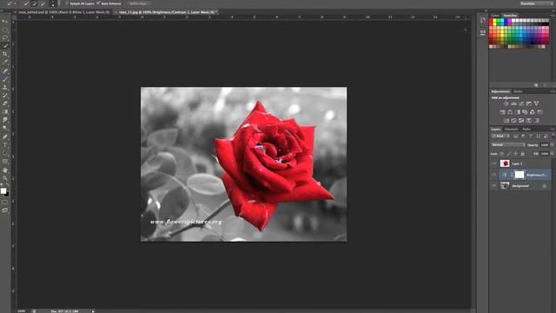Select the Dodge tool
The image size is (556, 313).
pyautogui.click(x=5, y=128)
